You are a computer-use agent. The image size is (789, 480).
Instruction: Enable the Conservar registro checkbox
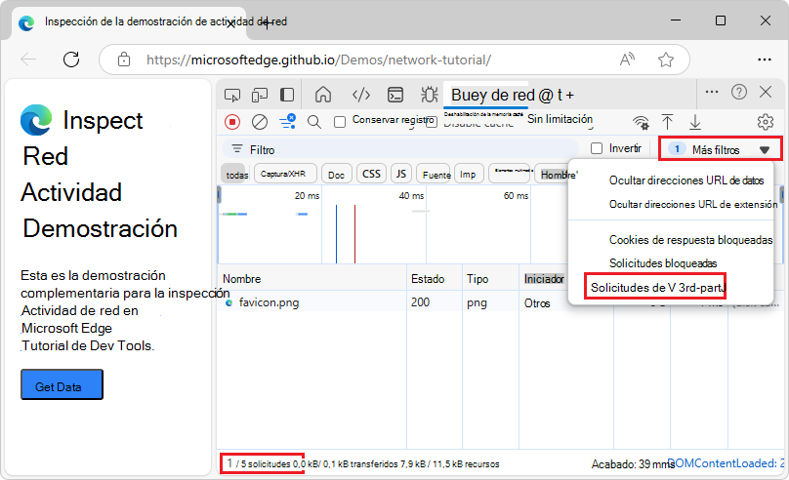tap(340, 122)
